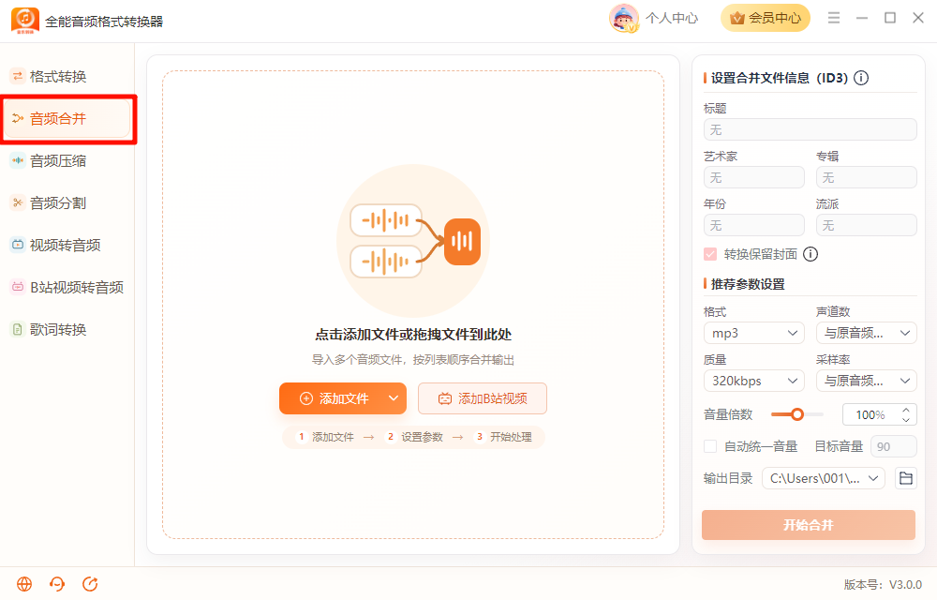Click the app logo icon in title bar
Screen dimensions: 937x600
pyautogui.click(x=25, y=21)
